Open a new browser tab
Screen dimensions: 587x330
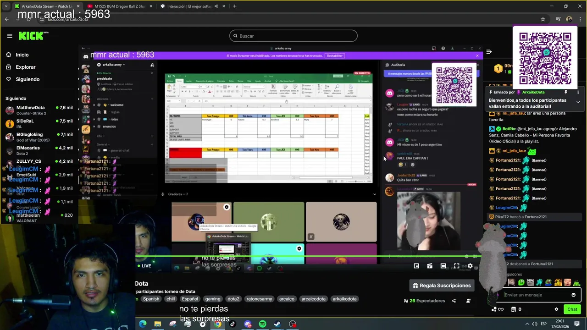pos(235,6)
